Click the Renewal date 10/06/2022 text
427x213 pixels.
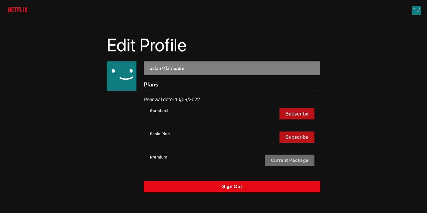172,100
